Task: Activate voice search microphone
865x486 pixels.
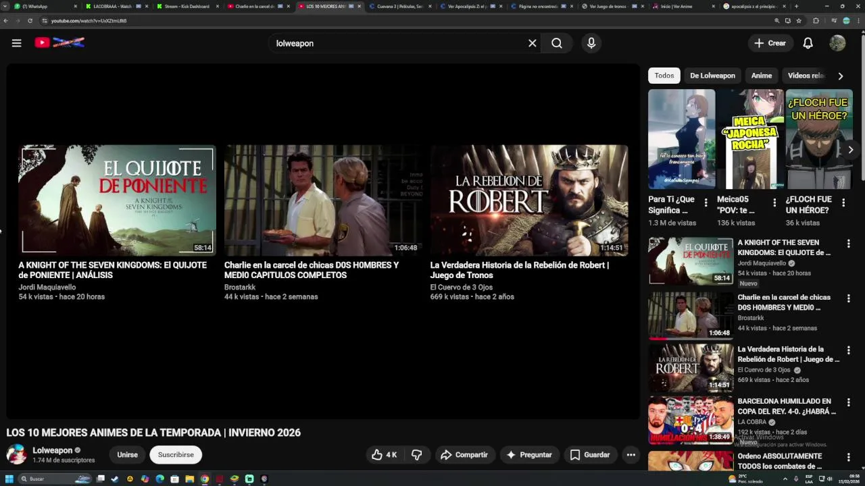Action: point(591,43)
